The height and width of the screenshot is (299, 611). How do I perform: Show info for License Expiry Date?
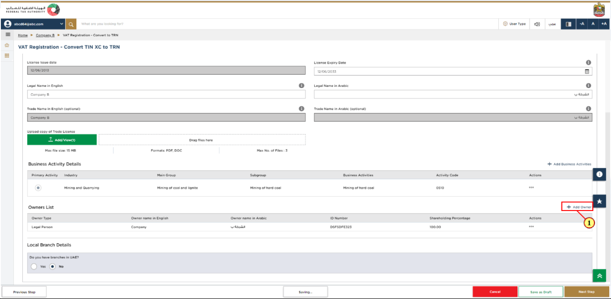pyautogui.click(x=588, y=62)
